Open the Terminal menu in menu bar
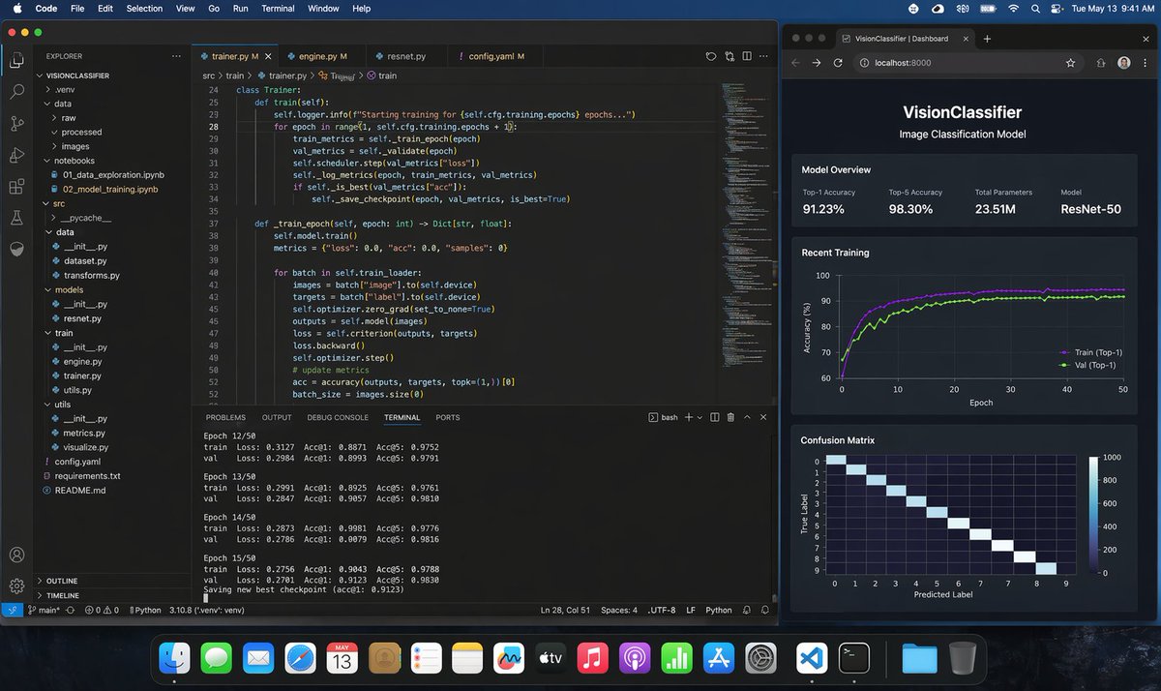Screen dimensions: 1161x691 tap(278, 9)
